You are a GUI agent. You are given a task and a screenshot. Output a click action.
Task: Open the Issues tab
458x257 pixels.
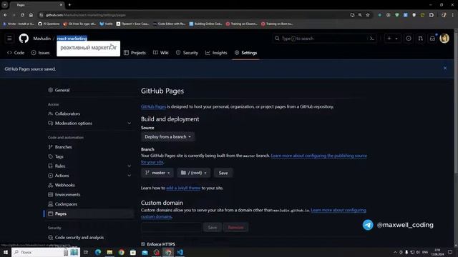tap(40, 53)
